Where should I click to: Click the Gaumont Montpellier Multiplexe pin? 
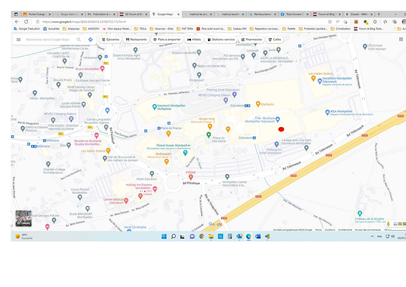point(155,107)
